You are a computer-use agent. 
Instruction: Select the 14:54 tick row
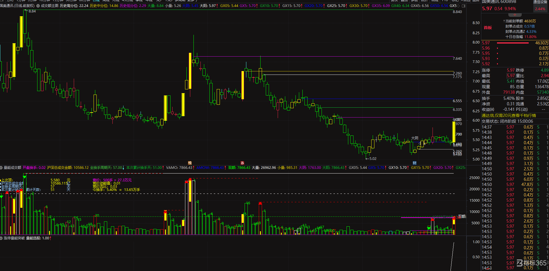coord(515,247)
